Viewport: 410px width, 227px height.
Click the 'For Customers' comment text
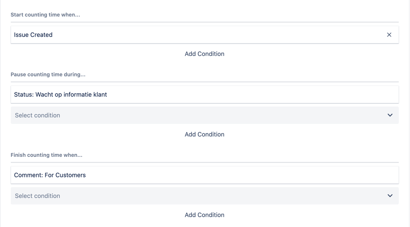click(65, 175)
